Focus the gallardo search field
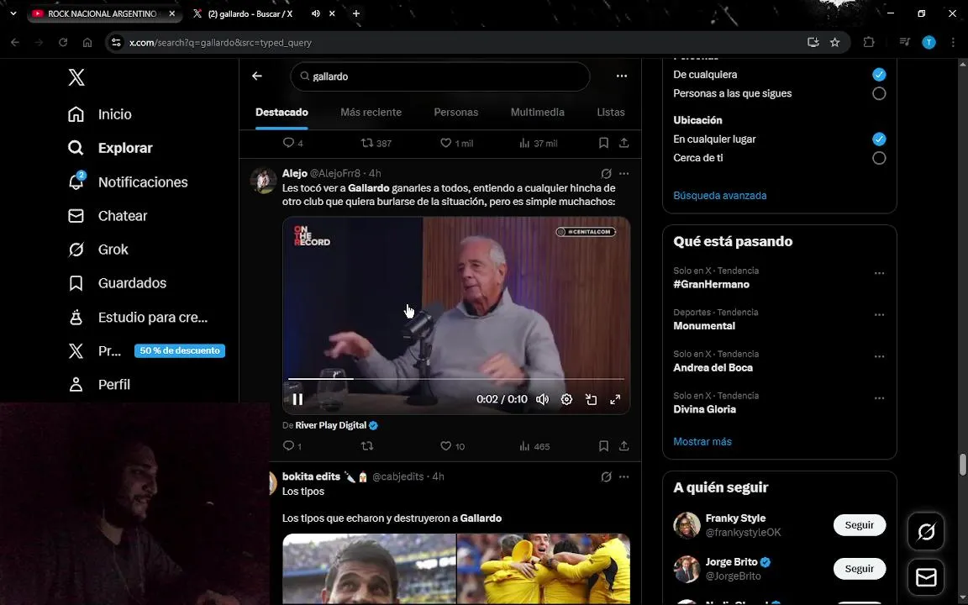Screen dimensions: 968x605 click(439, 76)
